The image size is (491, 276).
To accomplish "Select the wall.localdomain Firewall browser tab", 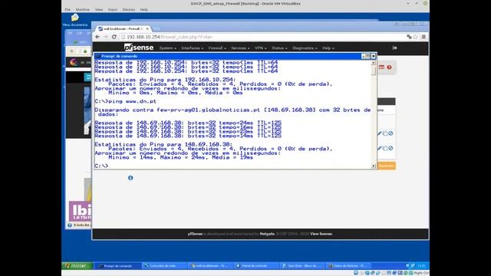I will coord(123,29).
